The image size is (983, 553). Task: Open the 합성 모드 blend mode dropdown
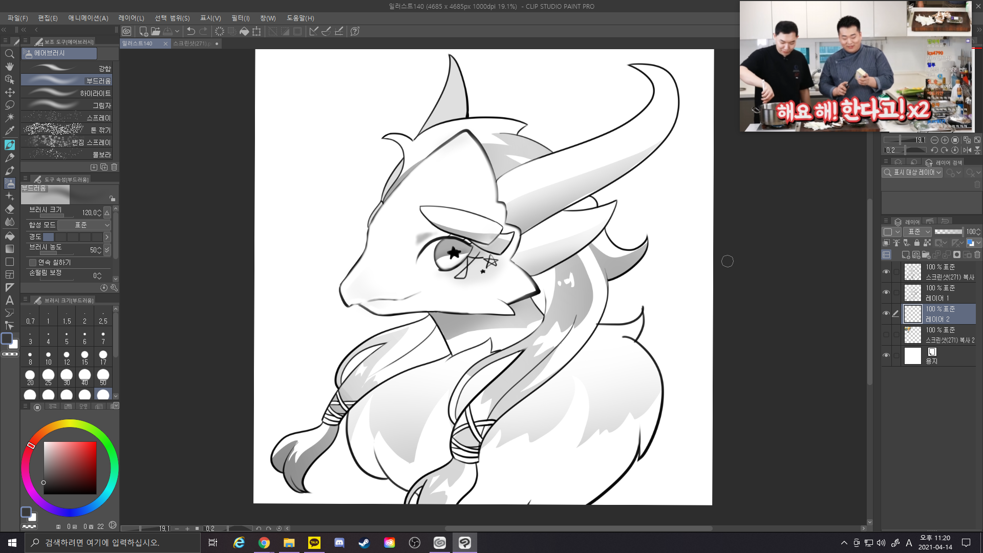tap(84, 225)
